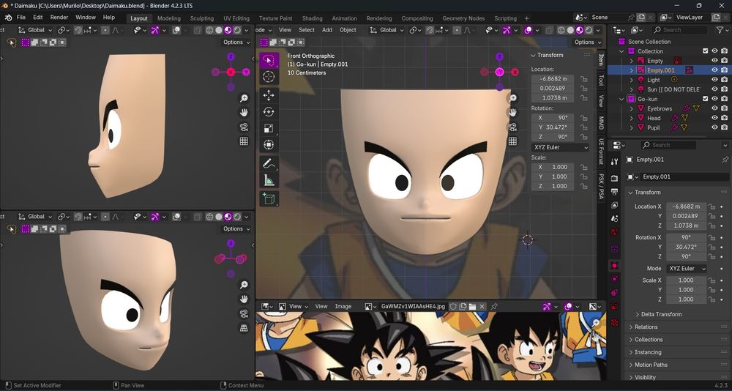
Task: Toggle overlays in Front Orthographic viewport header
Action: point(529,30)
